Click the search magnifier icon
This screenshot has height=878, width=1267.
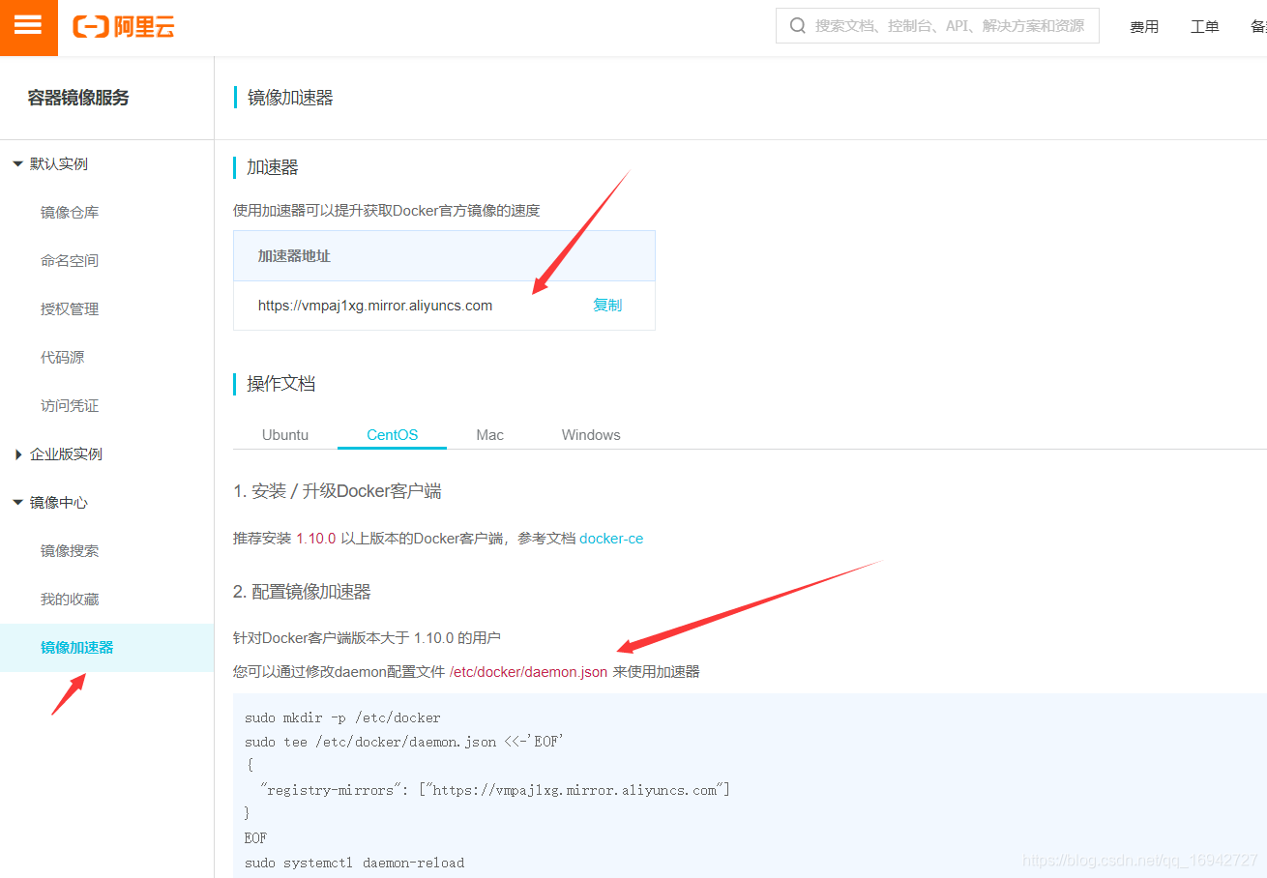[798, 26]
